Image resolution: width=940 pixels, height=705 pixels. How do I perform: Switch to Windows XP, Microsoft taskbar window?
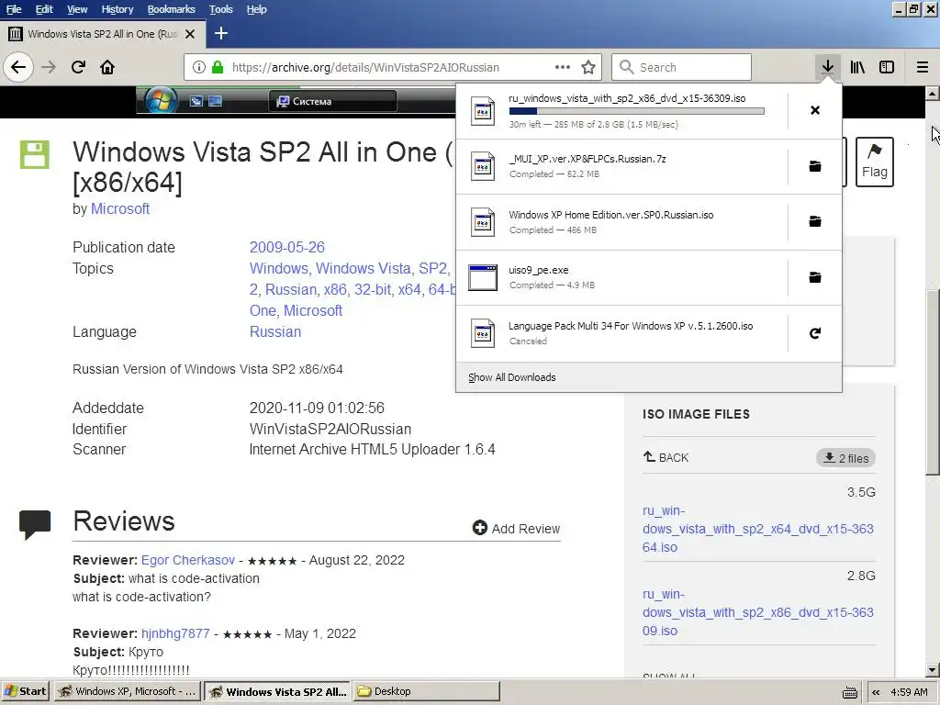tap(128, 691)
